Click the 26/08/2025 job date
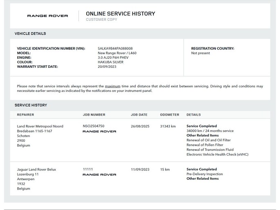This screenshot has width=280, height=210. pyautogui.click(x=140, y=126)
